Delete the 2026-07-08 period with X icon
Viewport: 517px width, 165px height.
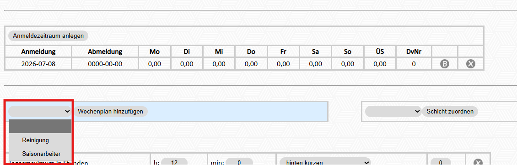pos(470,64)
